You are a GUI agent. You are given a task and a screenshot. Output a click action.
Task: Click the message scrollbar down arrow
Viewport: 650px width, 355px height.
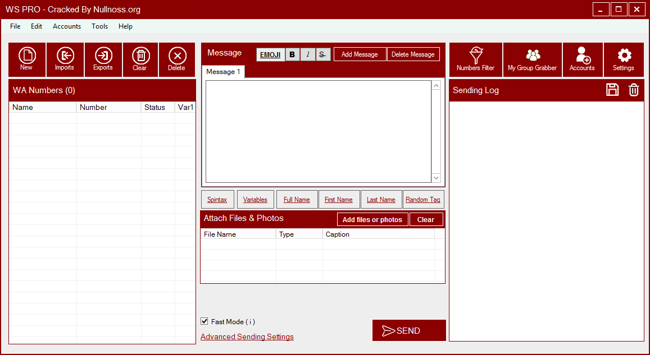(436, 178)
